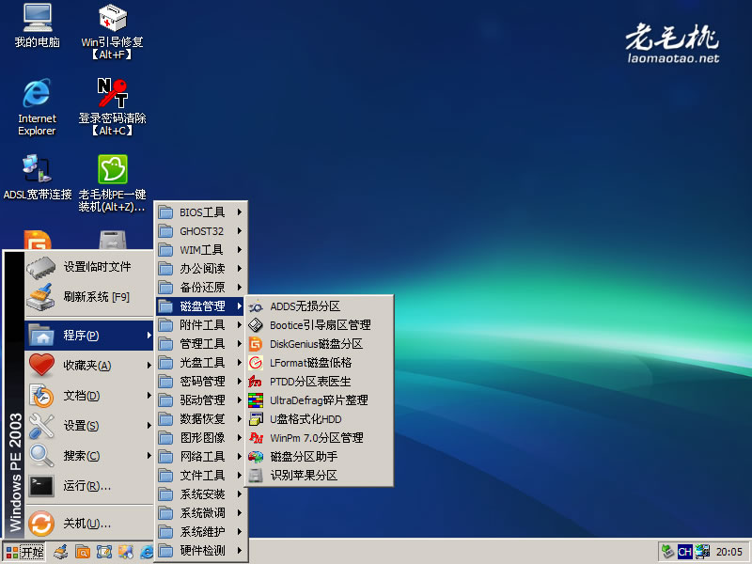Click LFormat磁盘低格 icon
The height and width of the screenshot is (564, 752).
(x=256, y=363)
